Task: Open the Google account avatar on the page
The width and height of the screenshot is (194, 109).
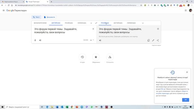Action: pos(191,11)
